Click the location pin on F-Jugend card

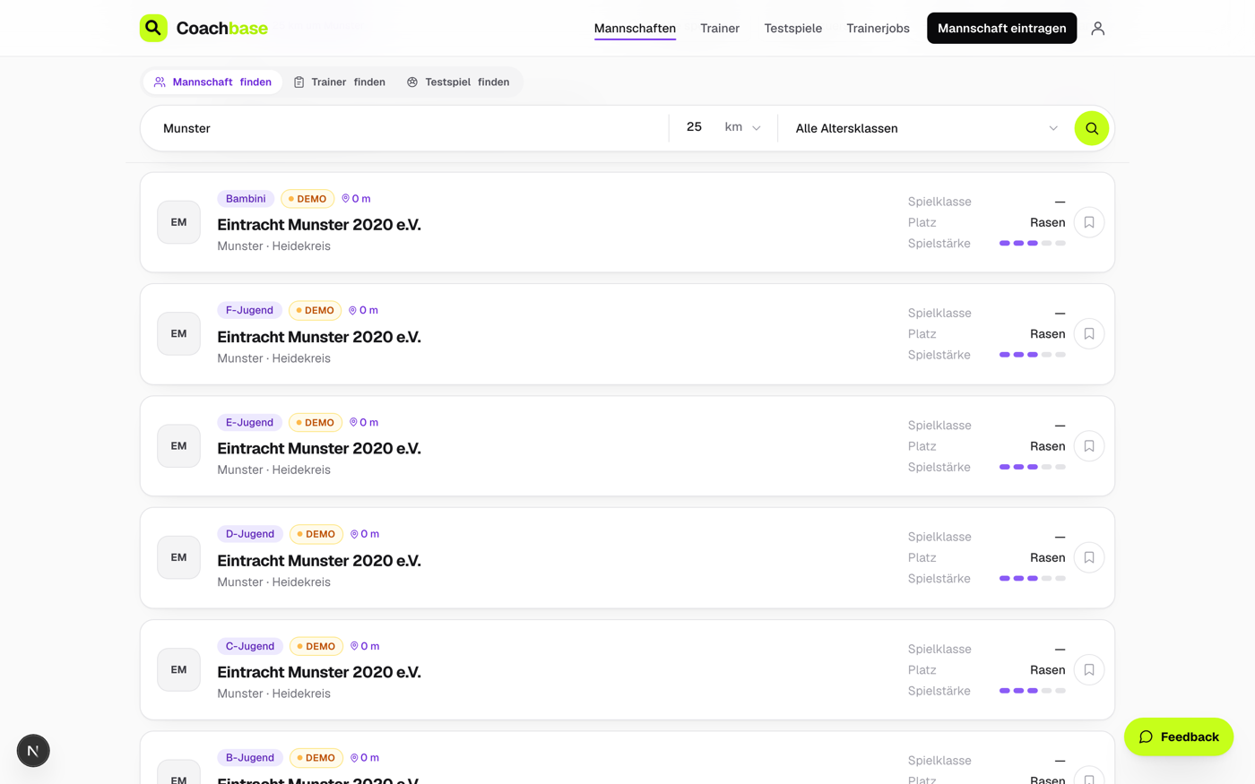[352, 311]
